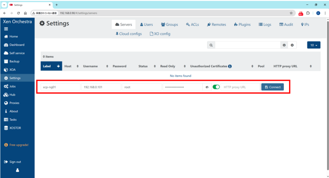Open XOSTOR in the sidebar

(14, 128)
